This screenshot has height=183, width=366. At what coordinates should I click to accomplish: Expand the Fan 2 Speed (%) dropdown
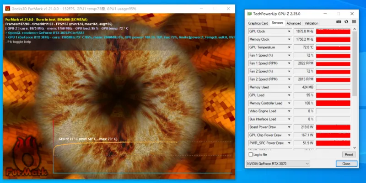pyautogui.click(x=289, y=71)
